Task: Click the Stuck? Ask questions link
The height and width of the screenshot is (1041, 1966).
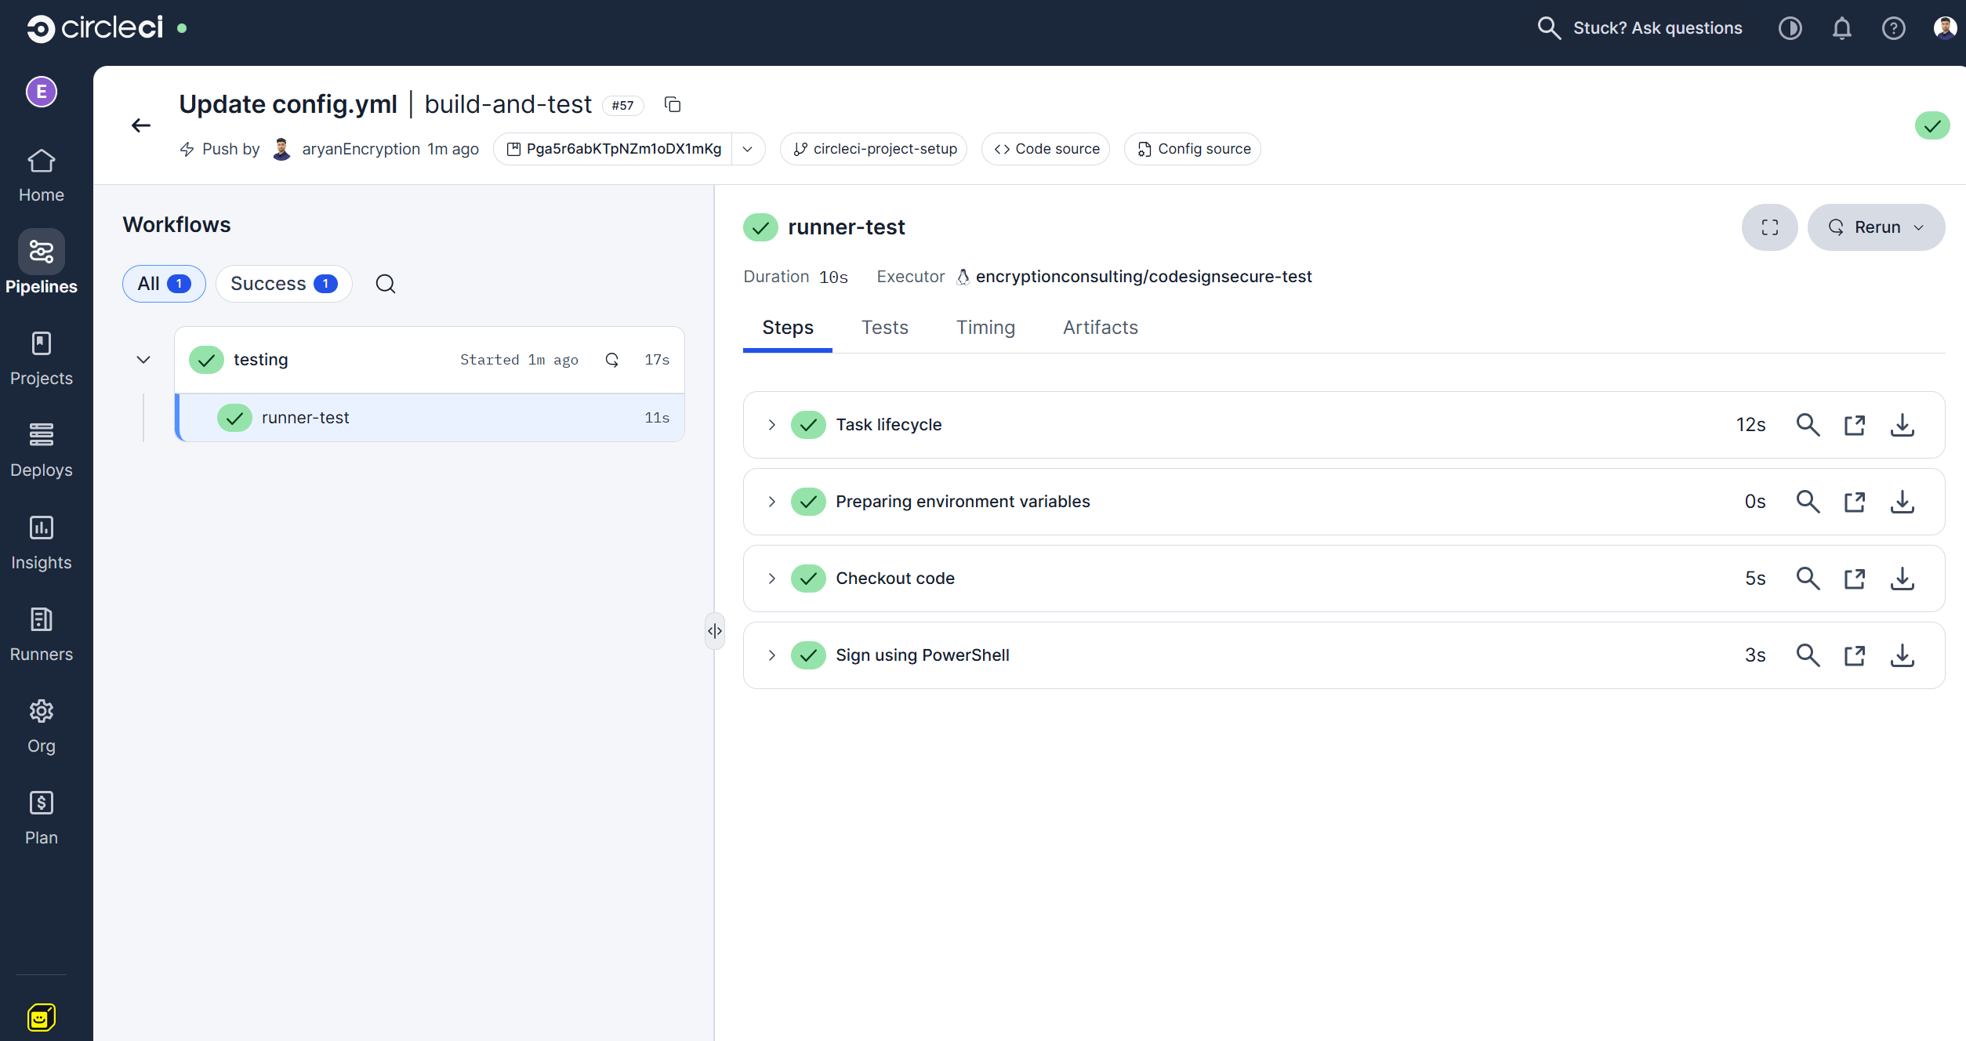Action: click(x=1658, y=28)
